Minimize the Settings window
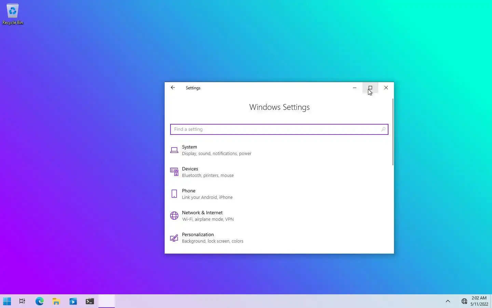The width and height of the screenshot is (492, 308). [x=355, y=88]
